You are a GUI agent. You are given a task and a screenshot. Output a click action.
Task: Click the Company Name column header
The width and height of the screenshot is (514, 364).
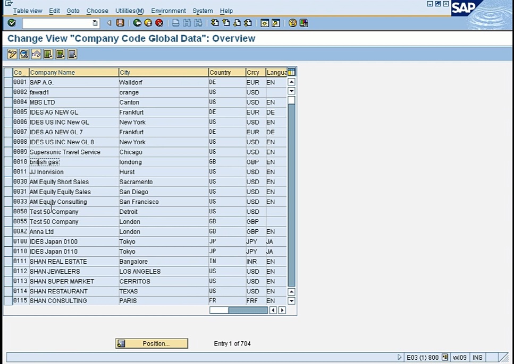pos(74,72)
